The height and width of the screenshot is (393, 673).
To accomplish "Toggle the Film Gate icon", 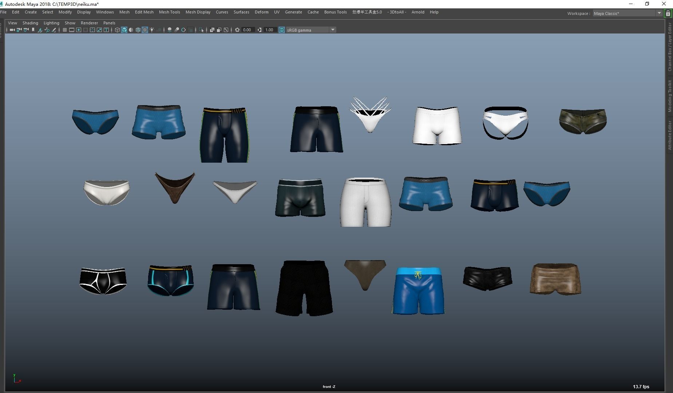I will click(x=71, y=30).
